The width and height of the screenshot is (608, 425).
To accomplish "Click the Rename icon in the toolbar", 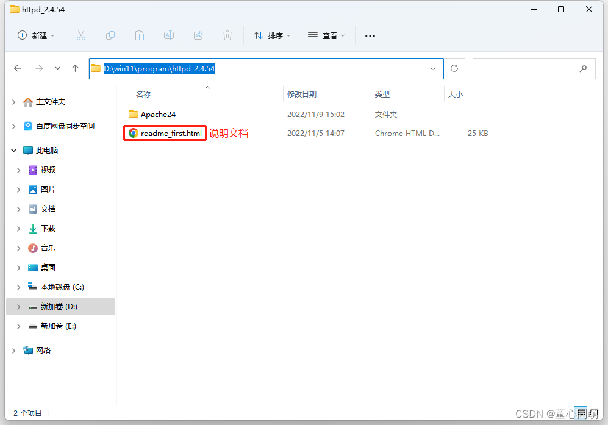I will tap(169, 35).
